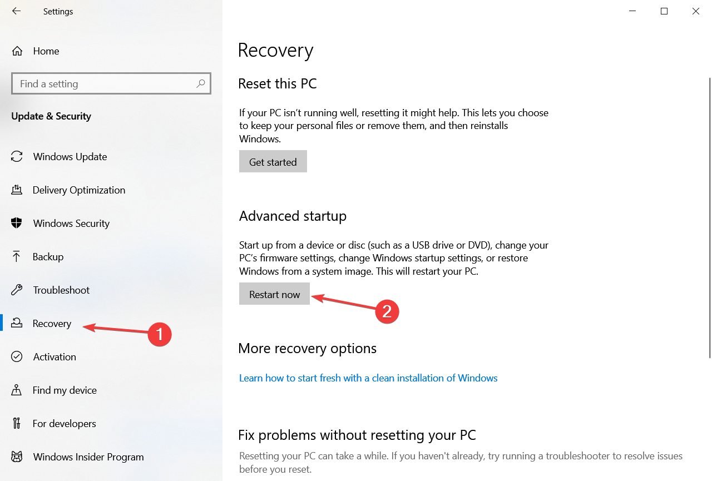
Task: Click the Backup upload arrow icon
Action: [x=17, y=257]
